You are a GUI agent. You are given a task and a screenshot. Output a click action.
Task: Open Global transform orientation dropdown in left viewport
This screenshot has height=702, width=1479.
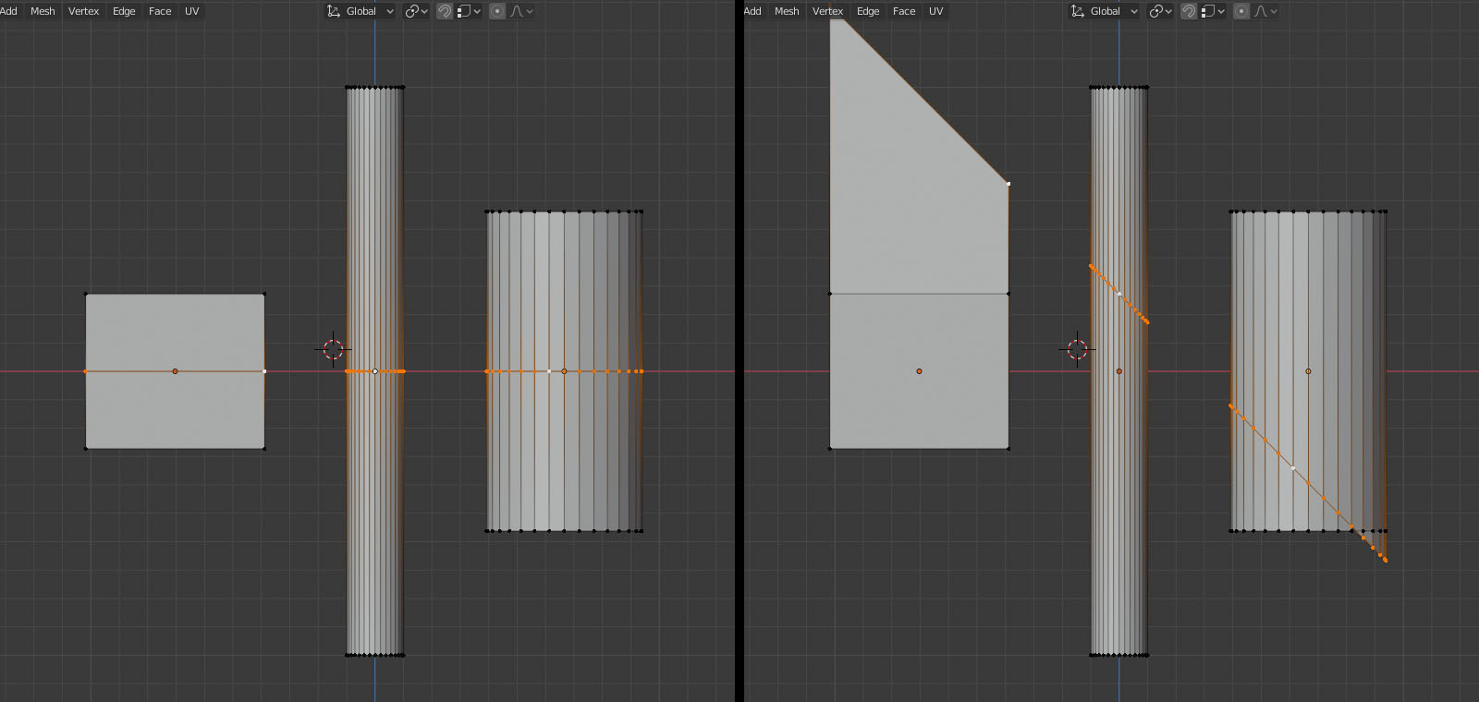tap(361, 11)
